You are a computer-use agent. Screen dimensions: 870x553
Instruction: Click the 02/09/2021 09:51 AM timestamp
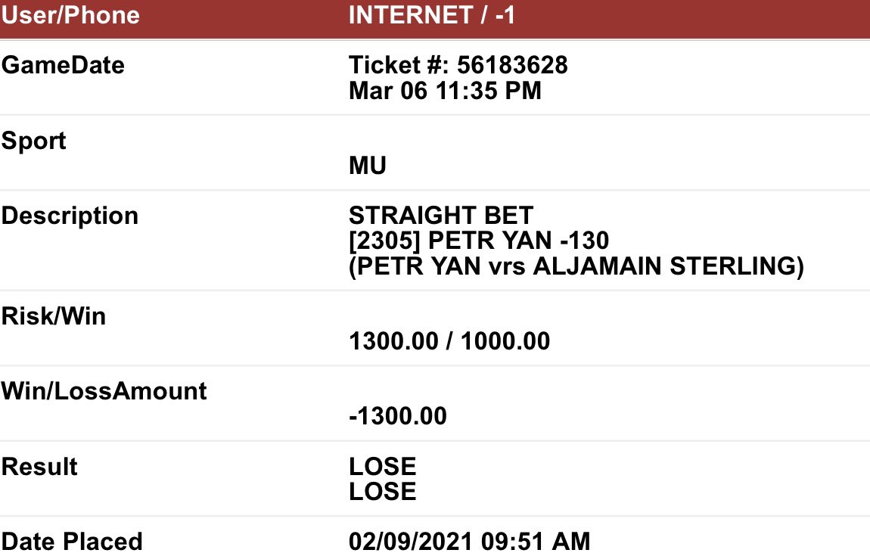click(469, 542)
